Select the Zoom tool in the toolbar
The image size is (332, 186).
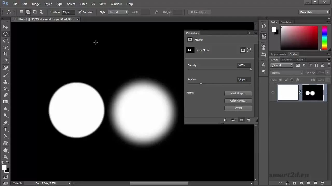(6, 157)
